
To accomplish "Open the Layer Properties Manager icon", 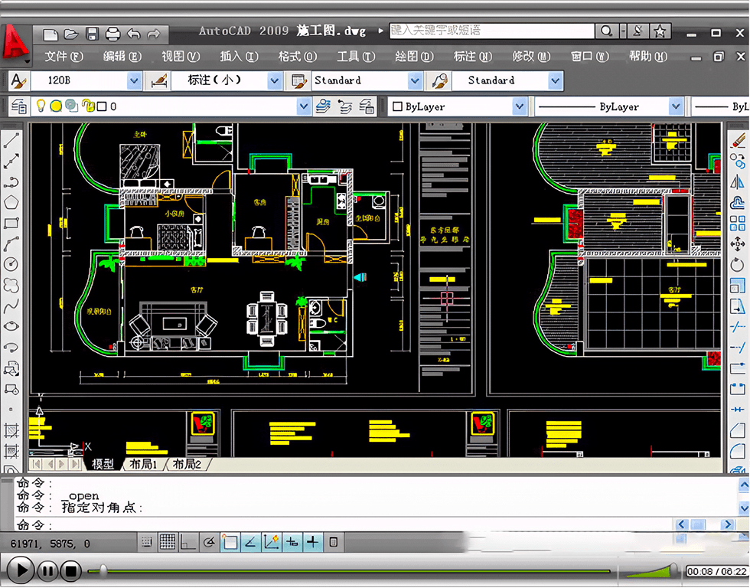I will click(18, 106).
